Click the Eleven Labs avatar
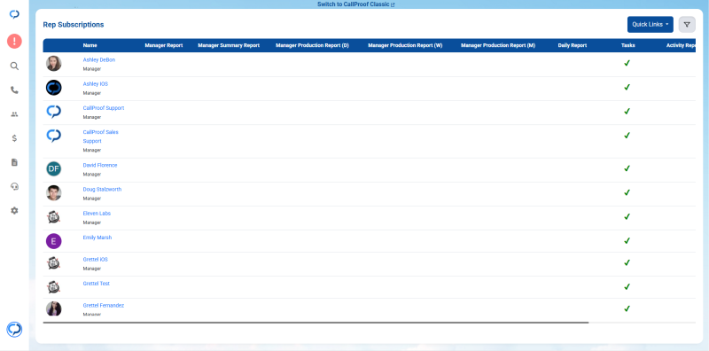 tap(54, 217)
